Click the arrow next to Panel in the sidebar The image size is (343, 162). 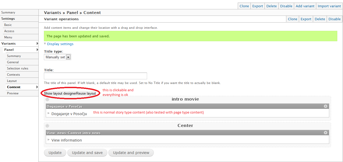(x=38, y=50)
